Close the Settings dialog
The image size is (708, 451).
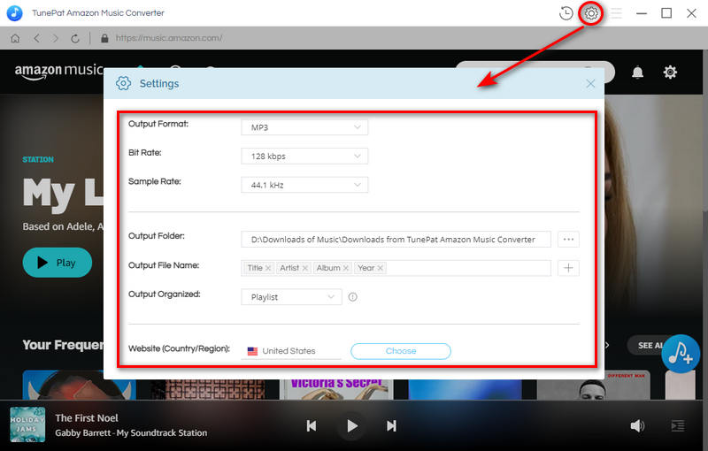[590, 83]
